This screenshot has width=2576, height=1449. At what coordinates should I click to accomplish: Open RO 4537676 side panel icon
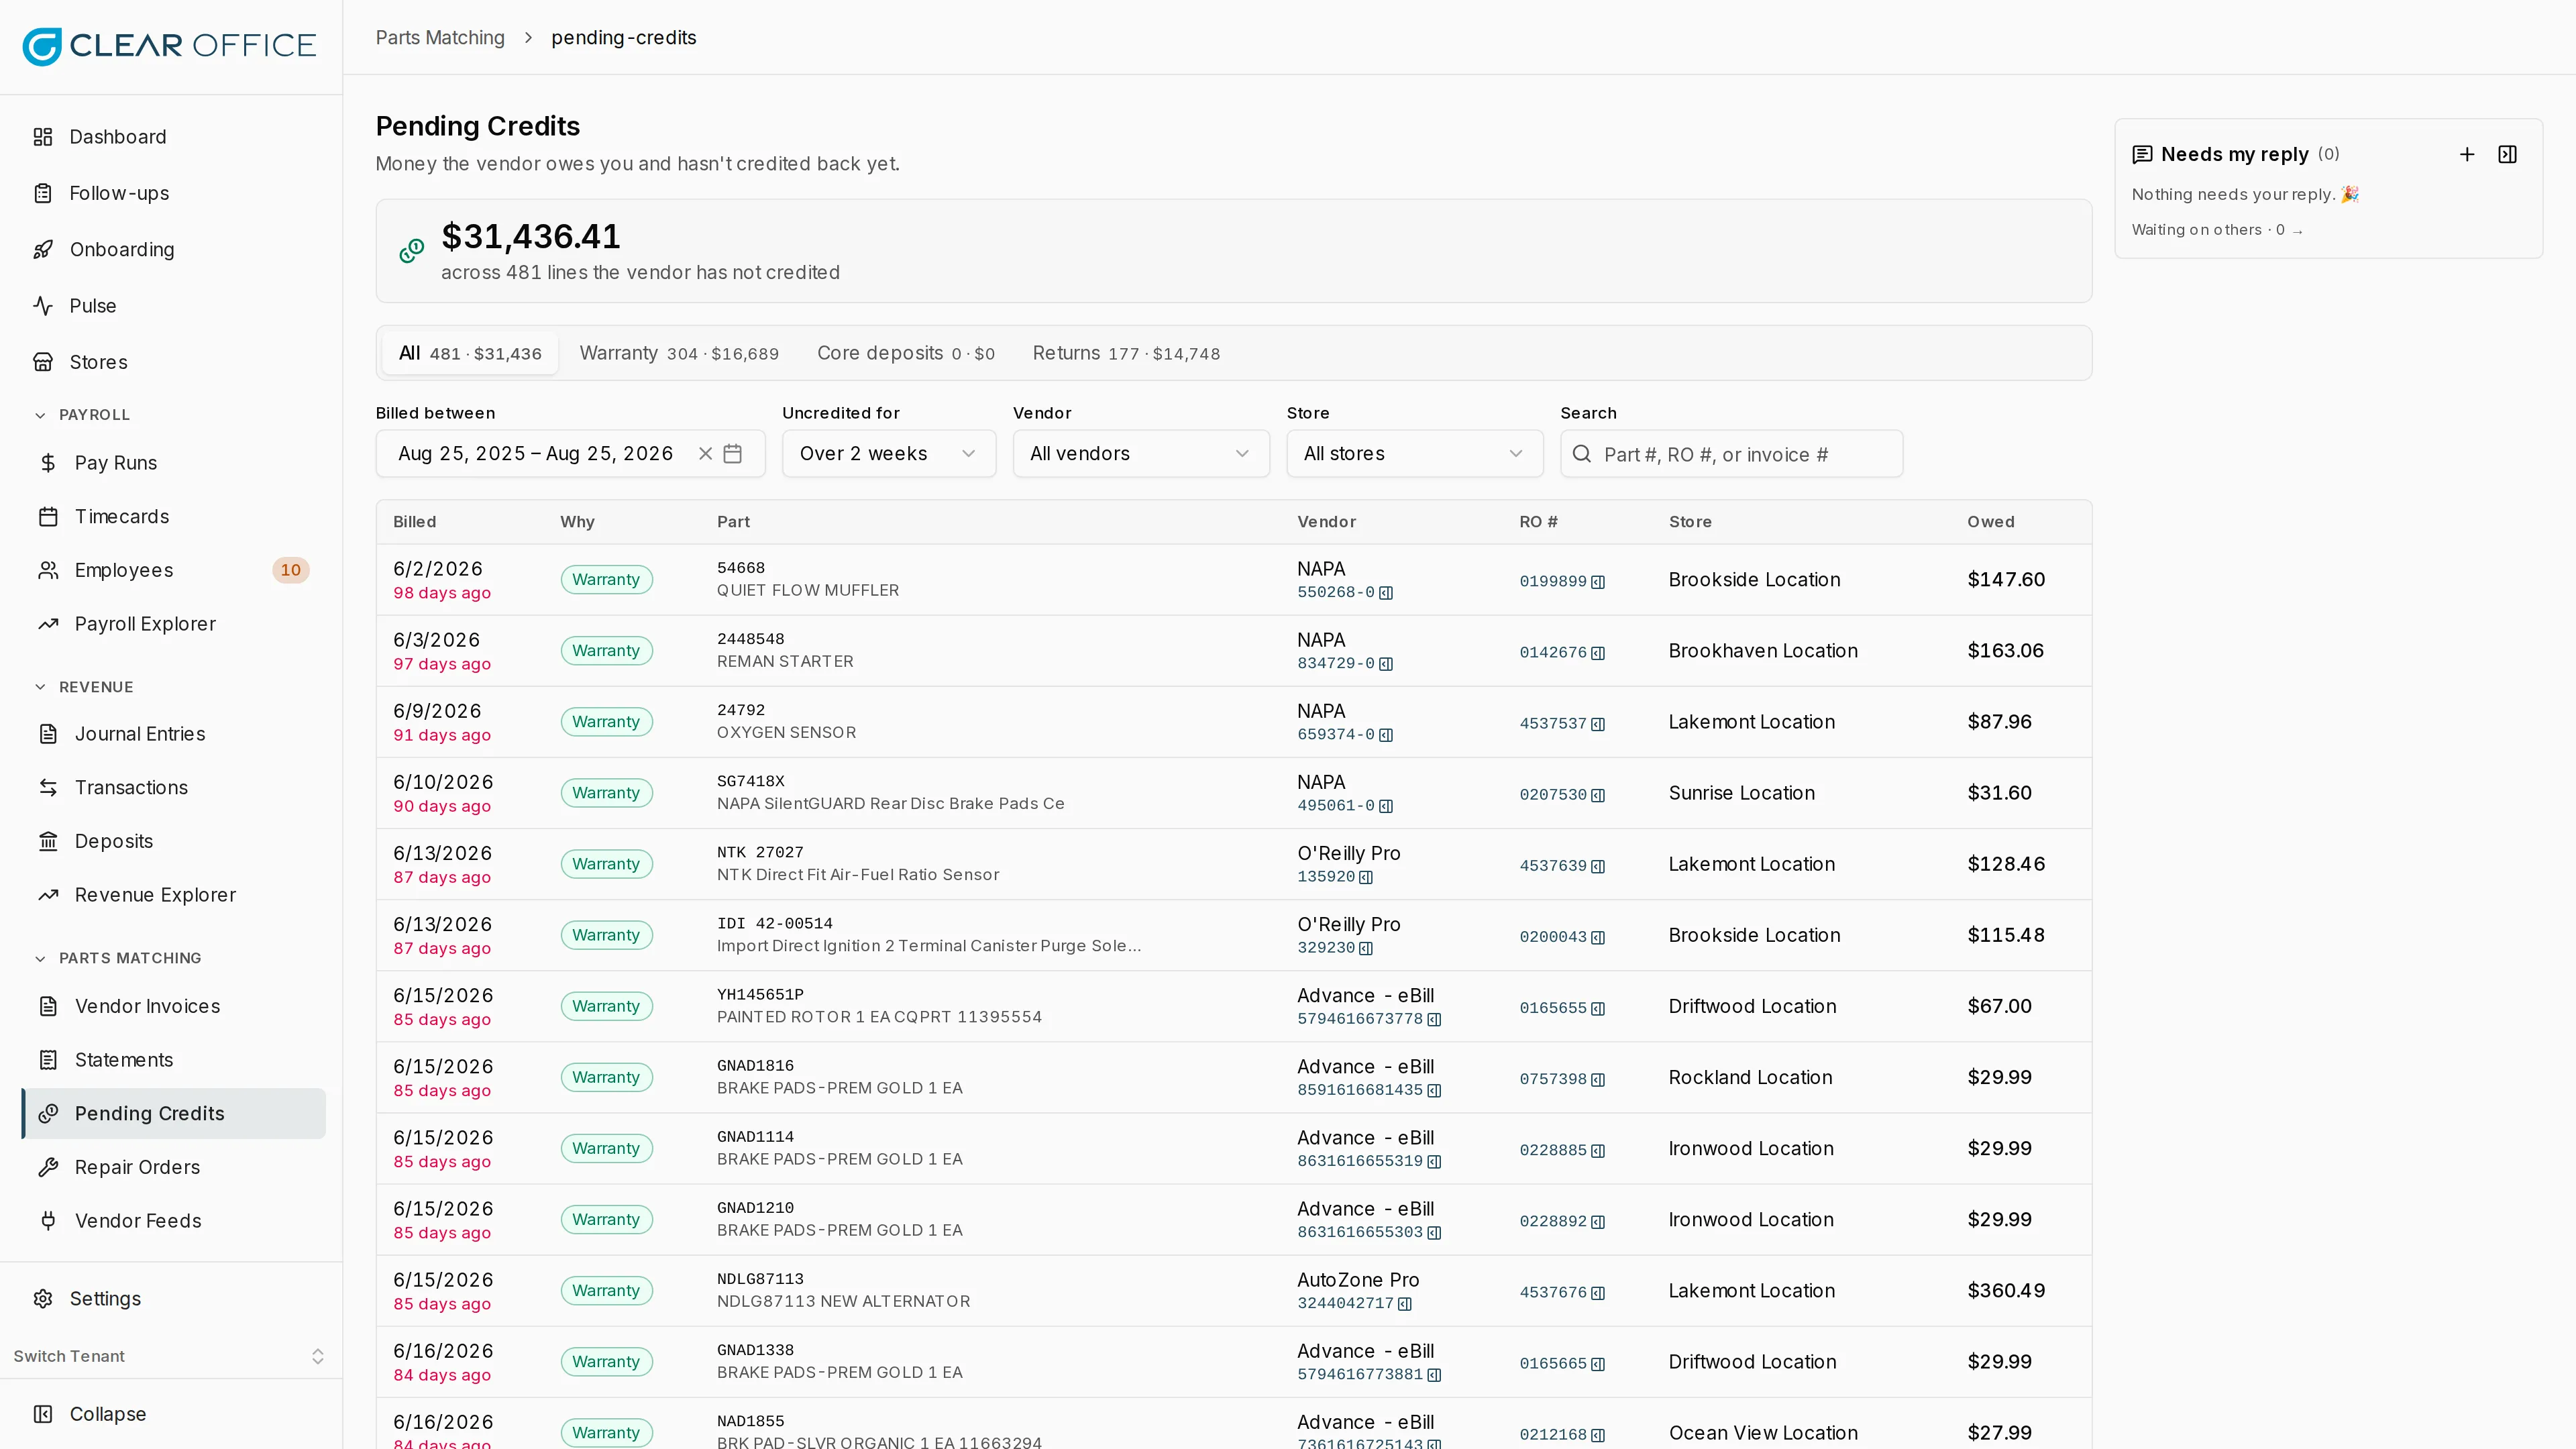pyautogui.click(x=1598, y=1293)
